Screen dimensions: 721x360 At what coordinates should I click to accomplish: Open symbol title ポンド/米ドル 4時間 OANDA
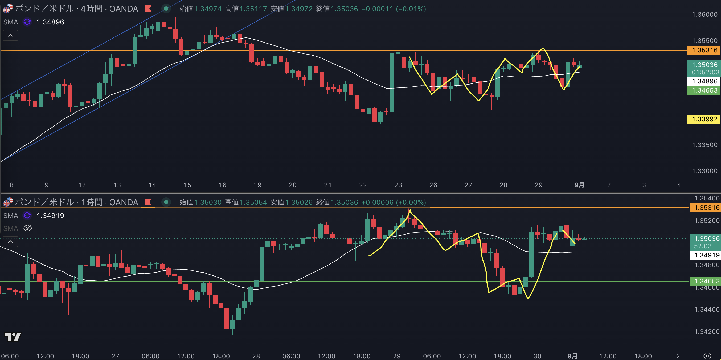coord(76,9)
